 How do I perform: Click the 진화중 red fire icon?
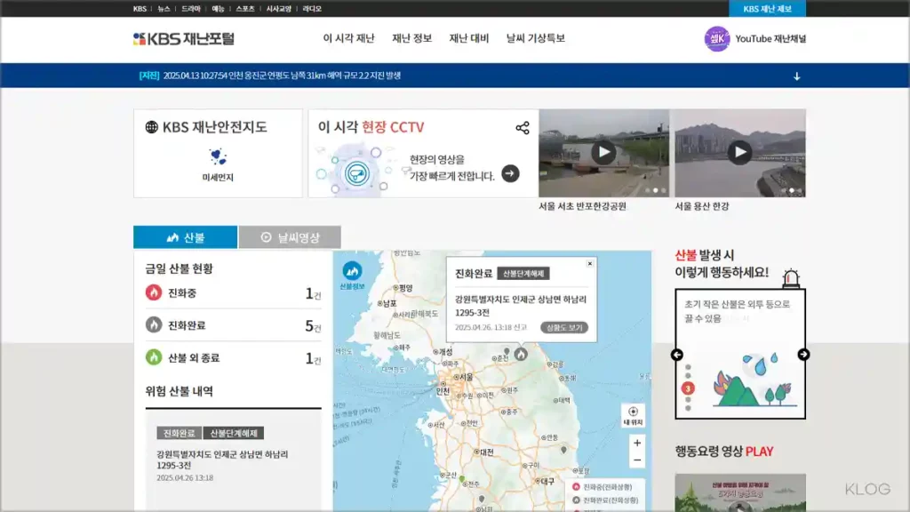(x=153, y=292)
